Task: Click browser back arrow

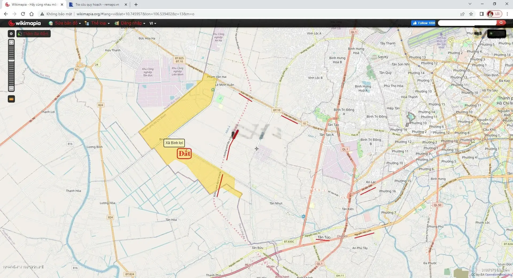Action: point(6,14)
